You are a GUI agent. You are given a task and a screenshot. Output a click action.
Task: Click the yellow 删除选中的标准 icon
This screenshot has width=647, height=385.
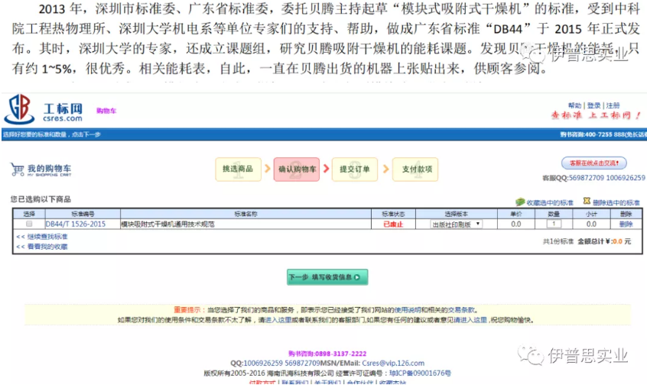(587, 201)
